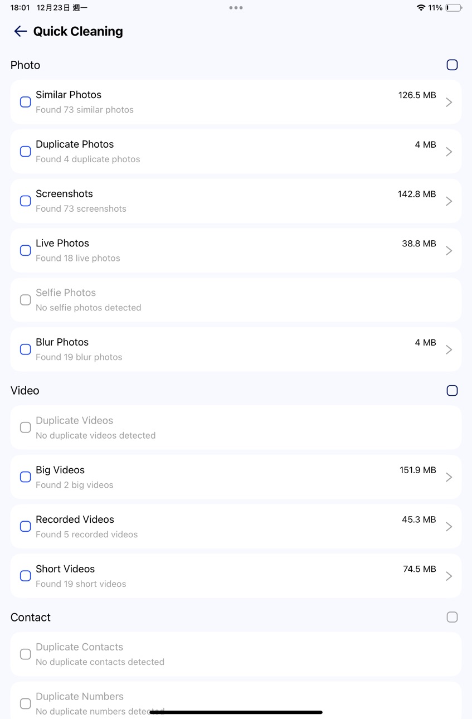The height and width of the screenshot is (719, 472).
Task: Select all in Video section checkbox
Action: click(452, 391)
